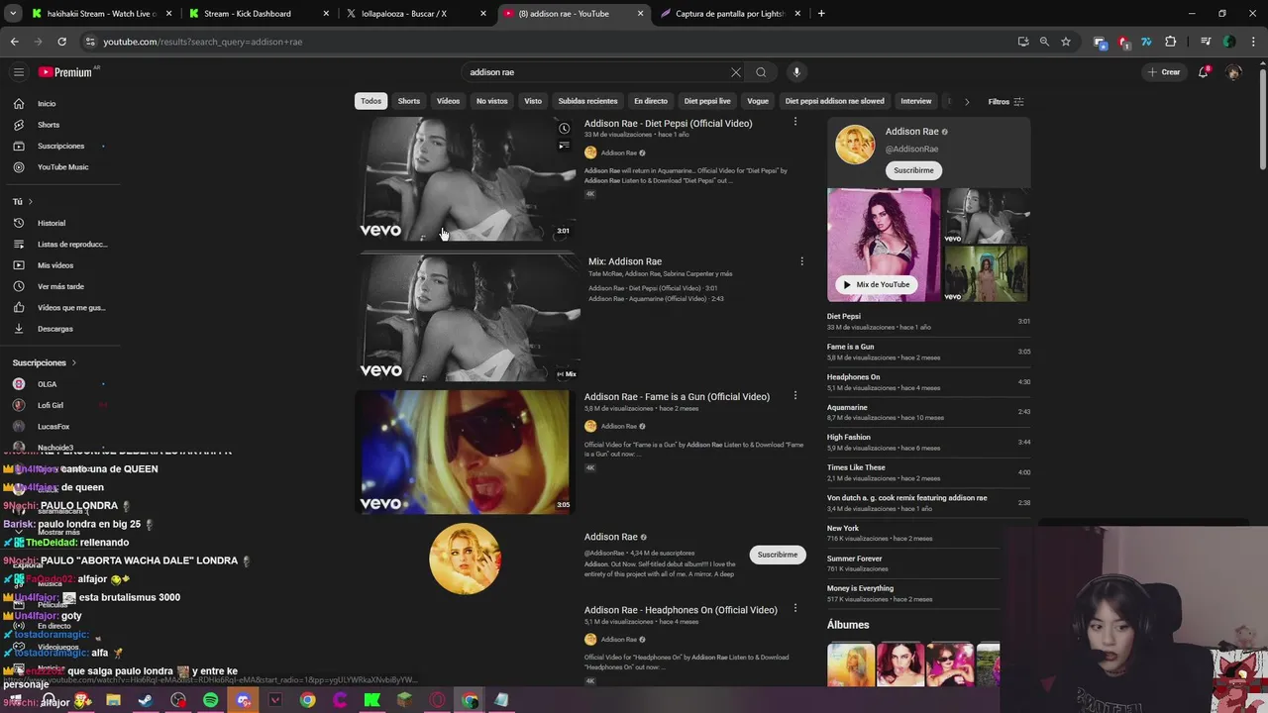Open Ver más tarde in the sidebar
1268x713 pixels.
[x=59, y=287]
